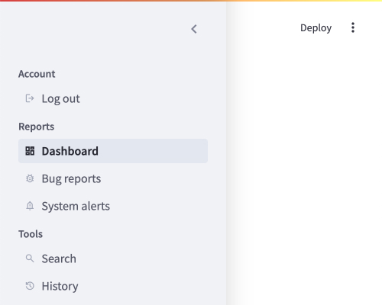
Task: Go to the Dashboard page label
Action: point(70,151)
